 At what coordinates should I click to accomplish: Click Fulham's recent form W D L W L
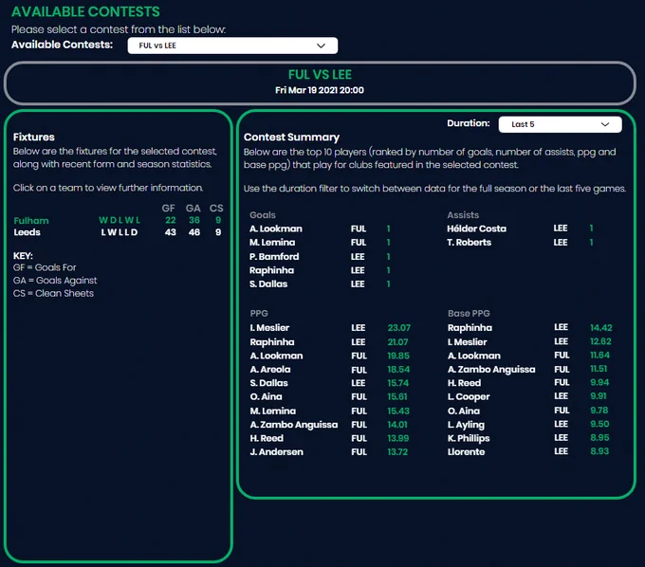coord(120,220)
